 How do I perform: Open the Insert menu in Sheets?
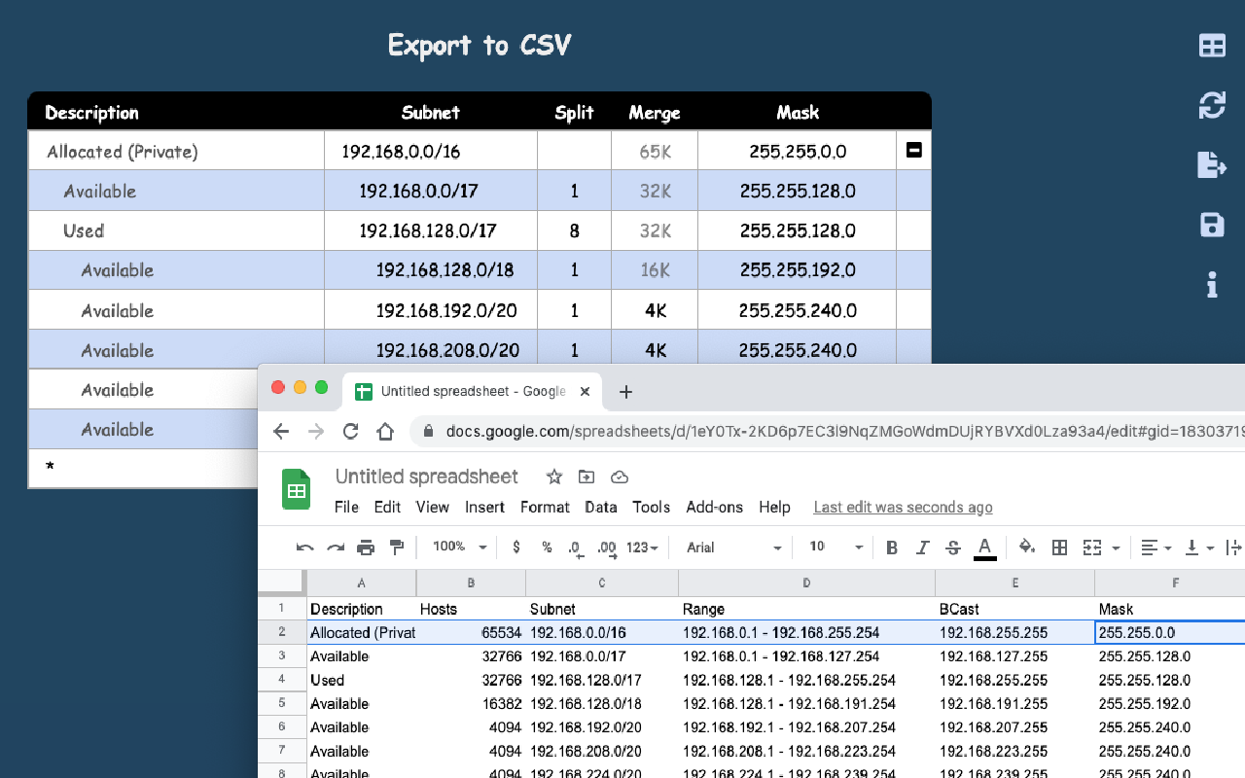click(x=484, y=507)
